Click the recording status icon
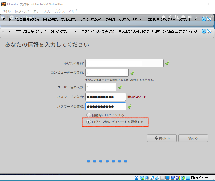 (x=173, y=178)
